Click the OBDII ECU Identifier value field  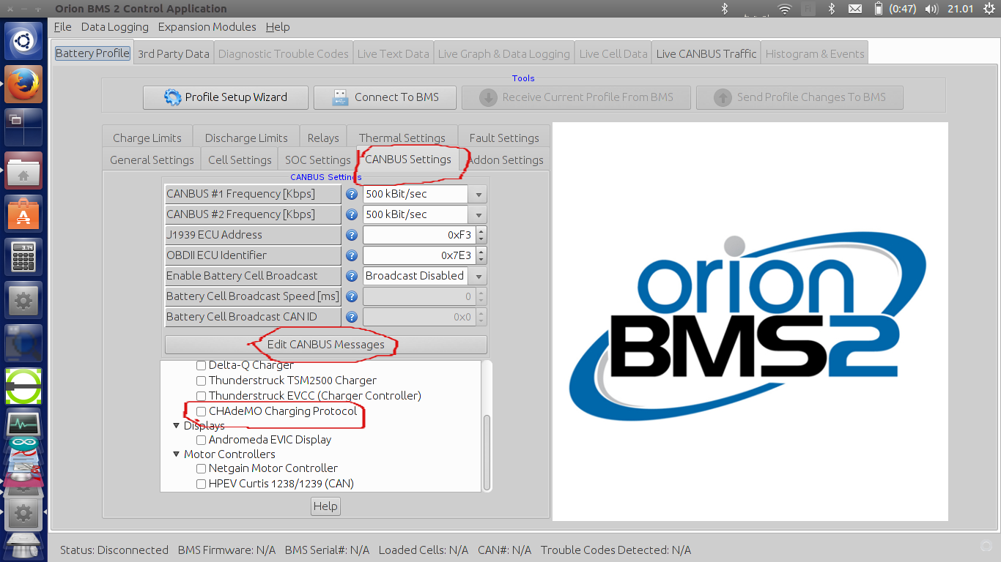[x=419, y=255]
